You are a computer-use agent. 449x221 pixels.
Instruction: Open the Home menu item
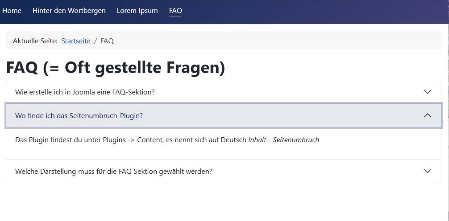(12, 11)
